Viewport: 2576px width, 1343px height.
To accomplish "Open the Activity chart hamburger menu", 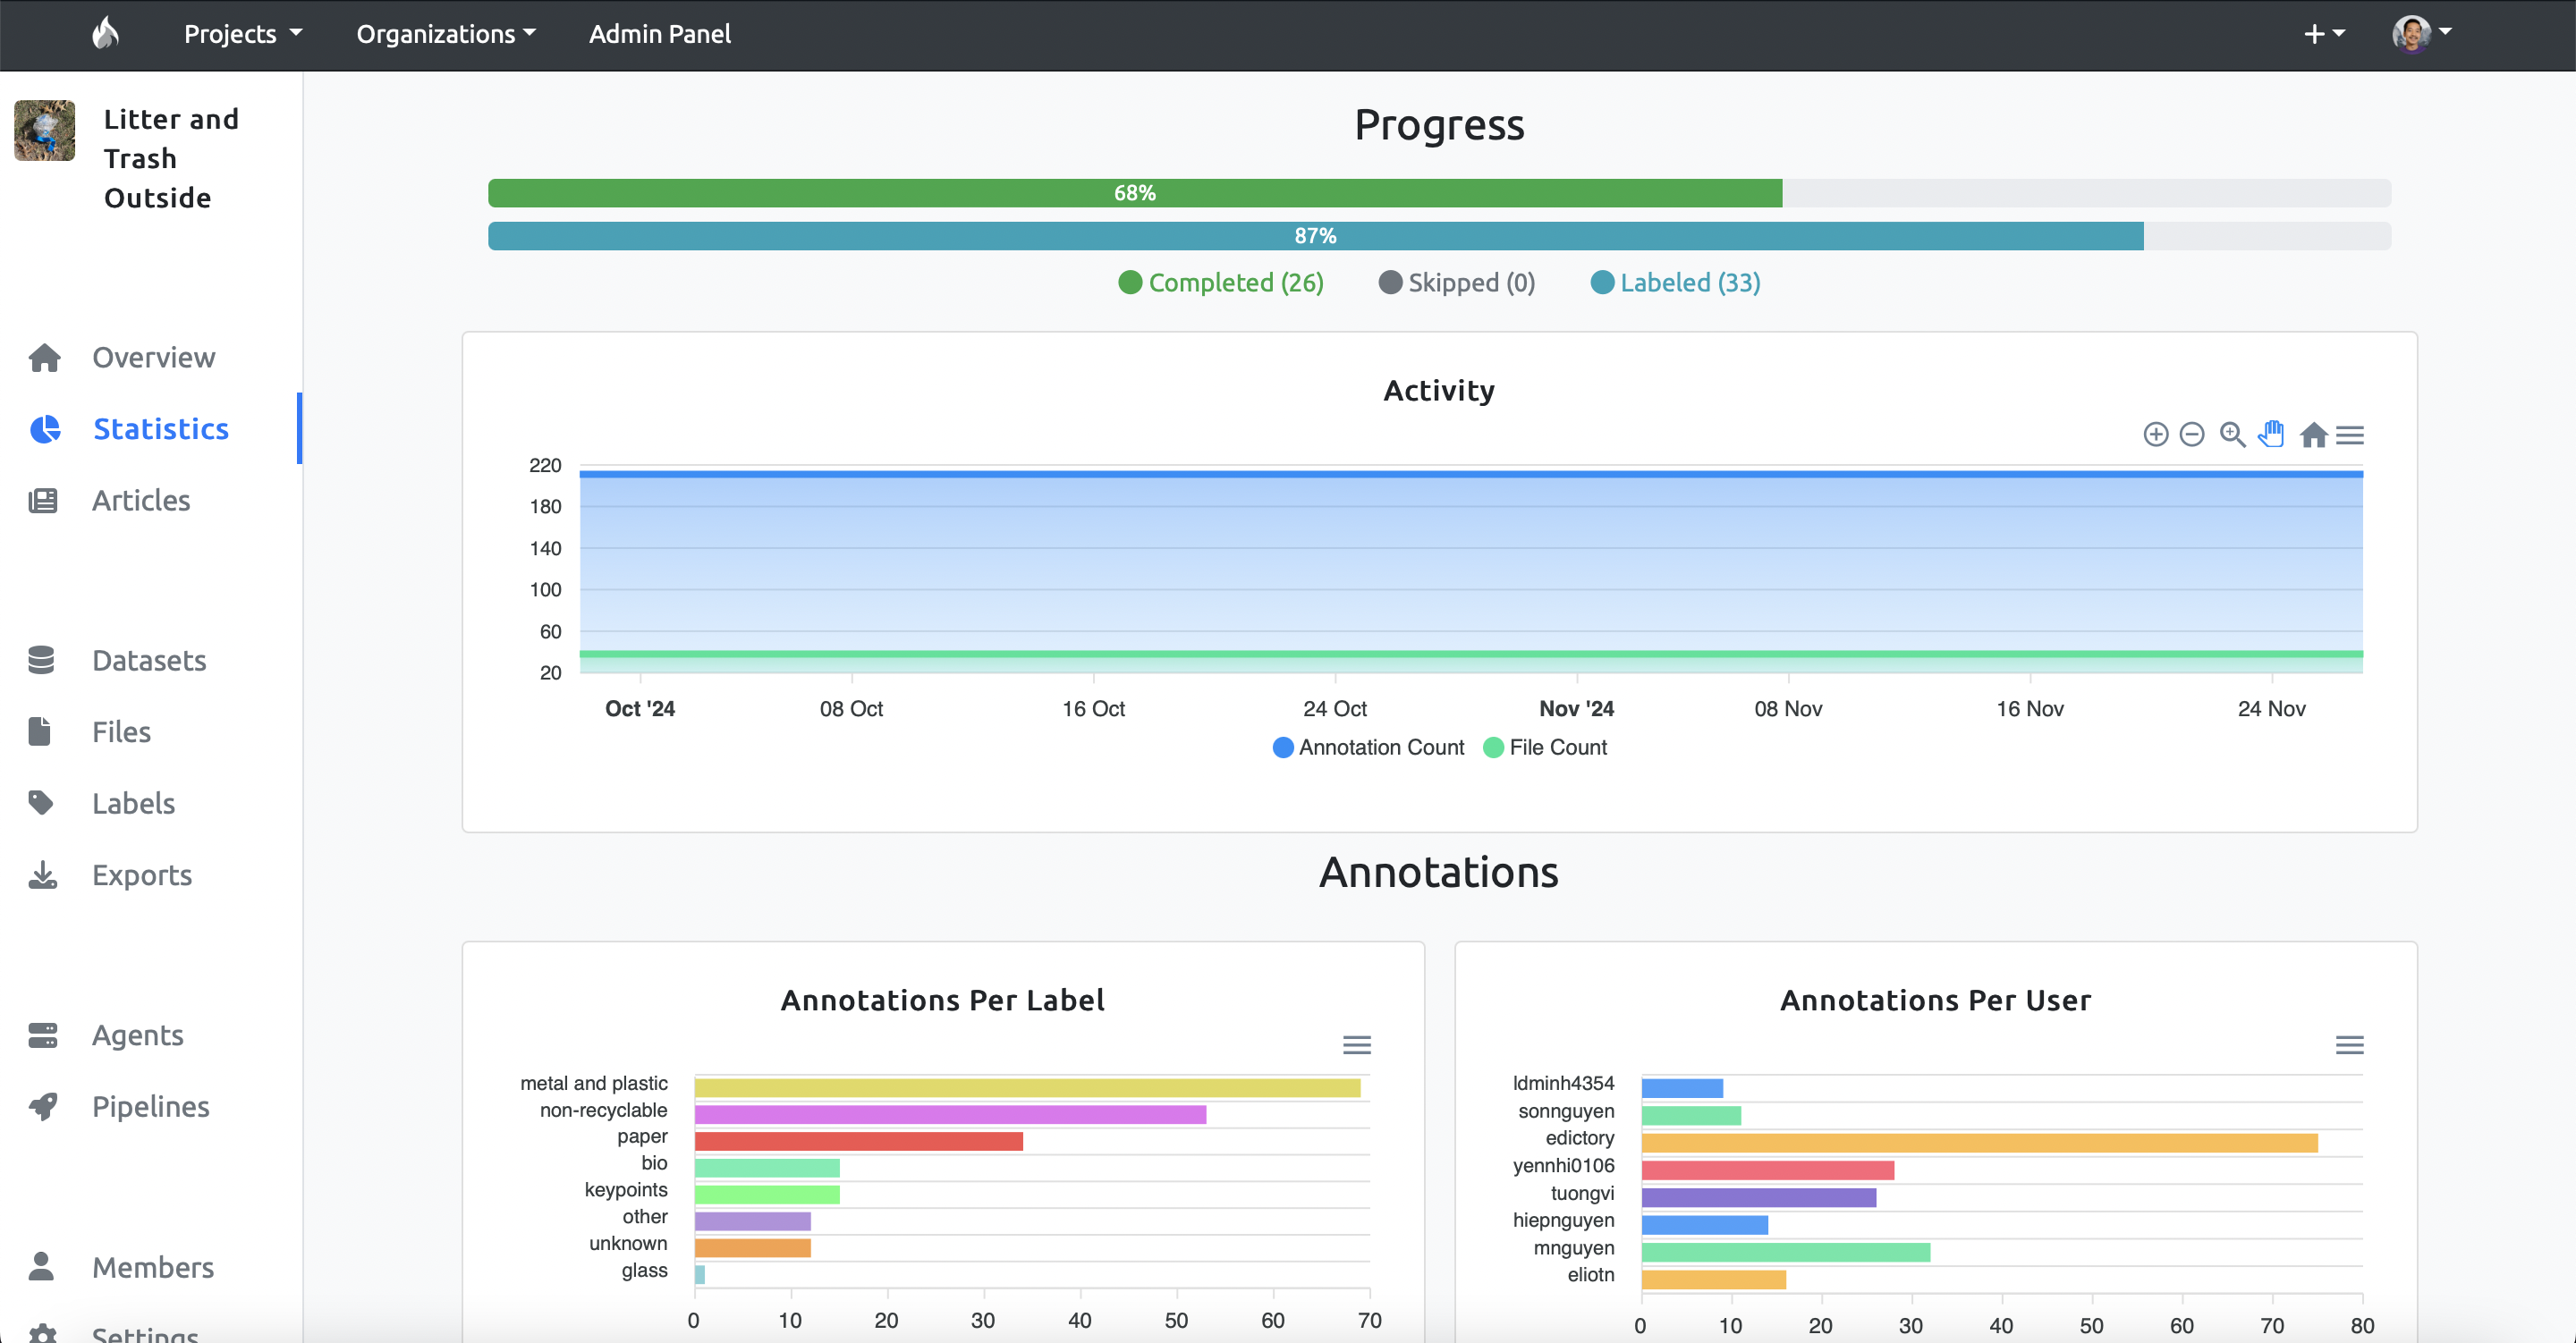I will [x=2350, y=435].
